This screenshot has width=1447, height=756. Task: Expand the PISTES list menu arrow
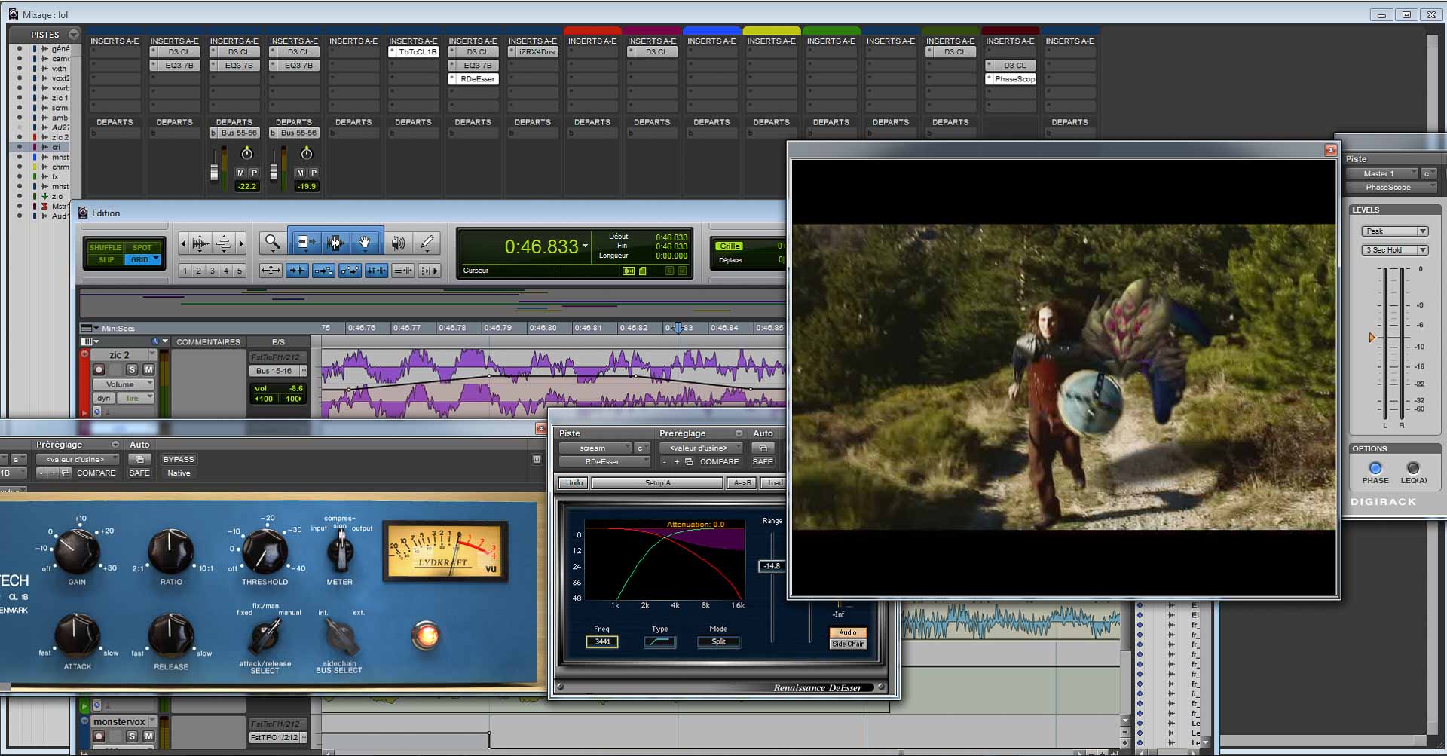tap(73, 35)
